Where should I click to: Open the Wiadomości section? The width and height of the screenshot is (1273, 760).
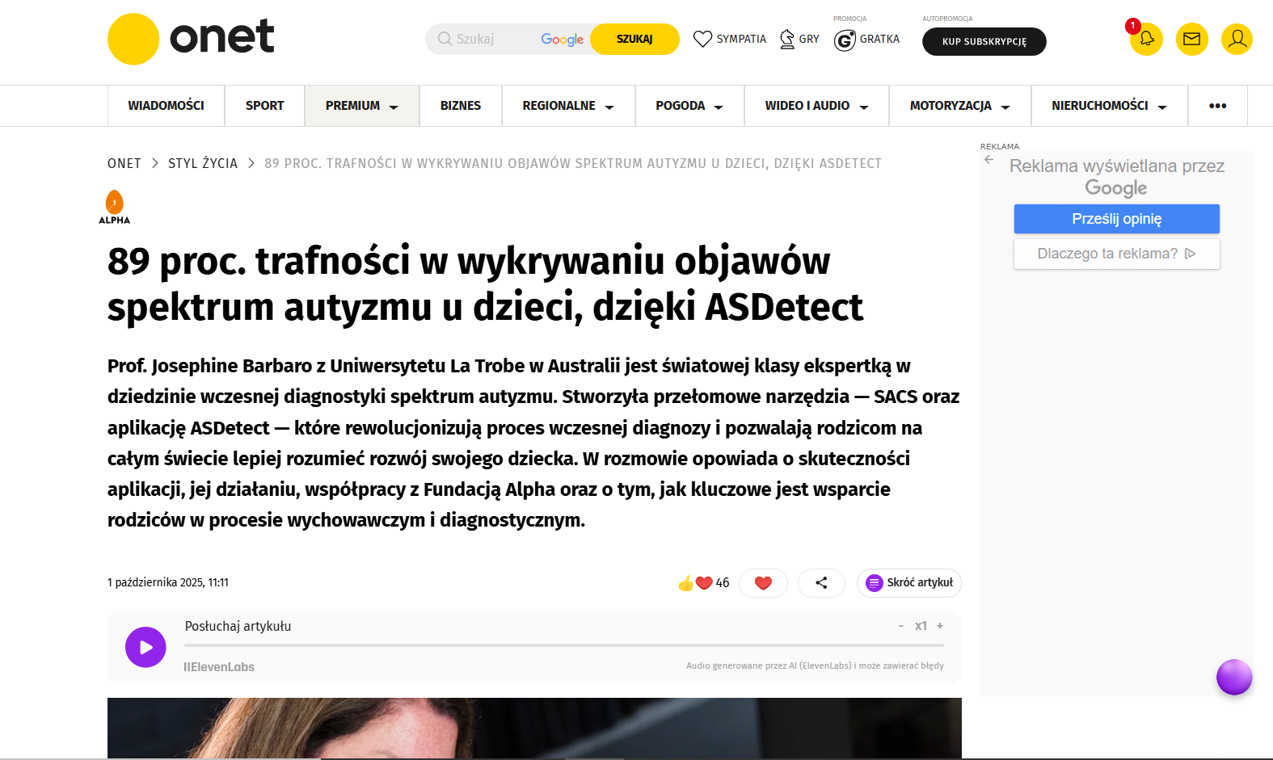pos(166,106)
